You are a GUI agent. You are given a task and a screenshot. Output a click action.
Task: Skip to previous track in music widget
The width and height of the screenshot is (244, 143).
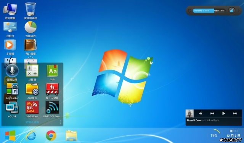pos(212,113)
